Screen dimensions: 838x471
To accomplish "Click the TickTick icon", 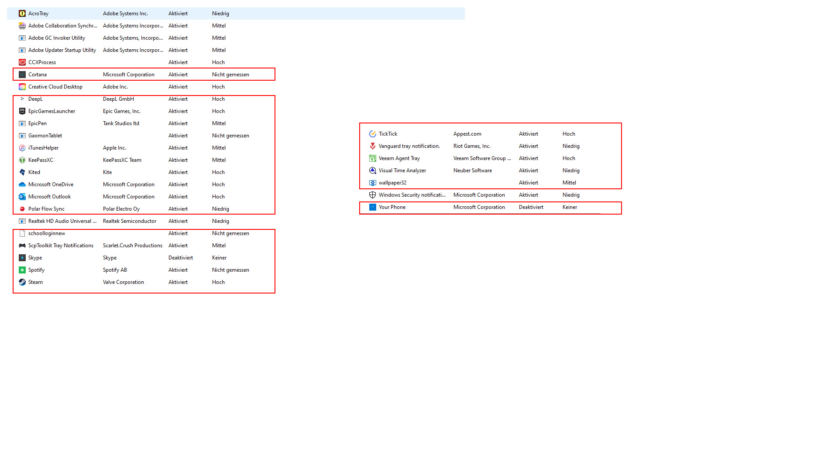I will (373, 134).
